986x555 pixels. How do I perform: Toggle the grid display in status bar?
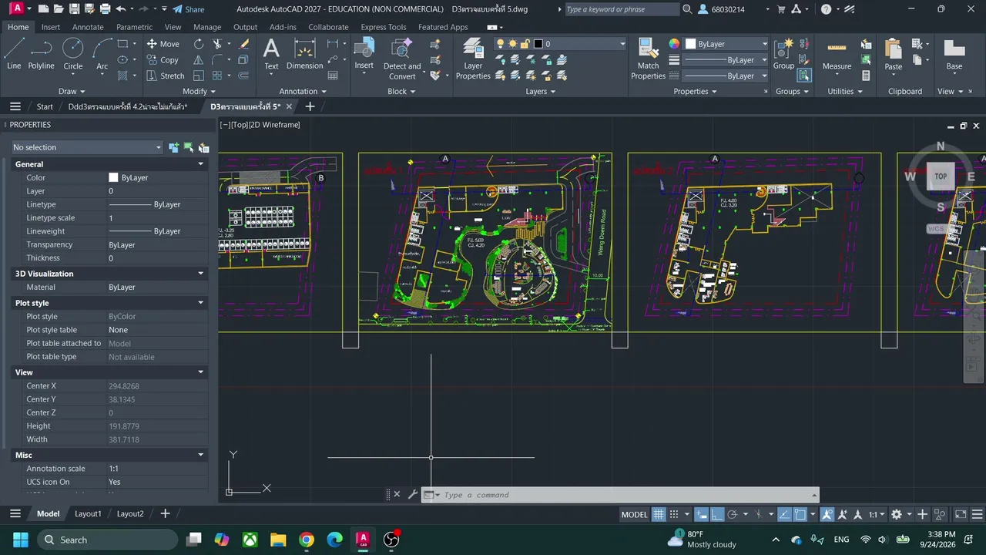[659, 514]
